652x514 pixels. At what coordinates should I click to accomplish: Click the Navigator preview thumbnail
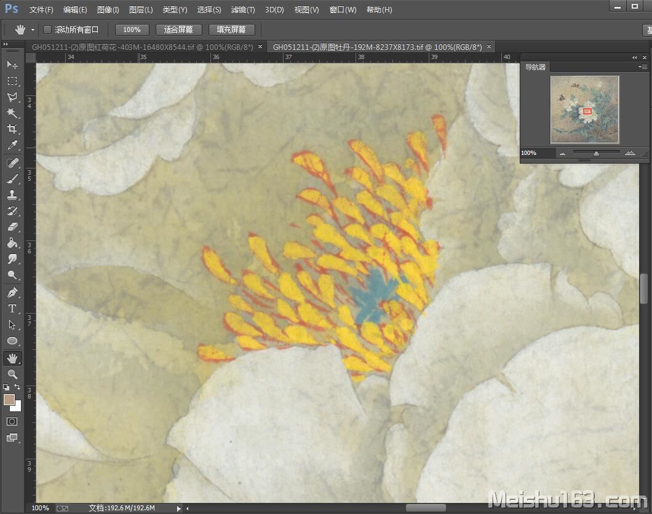[x=584, y=109]
